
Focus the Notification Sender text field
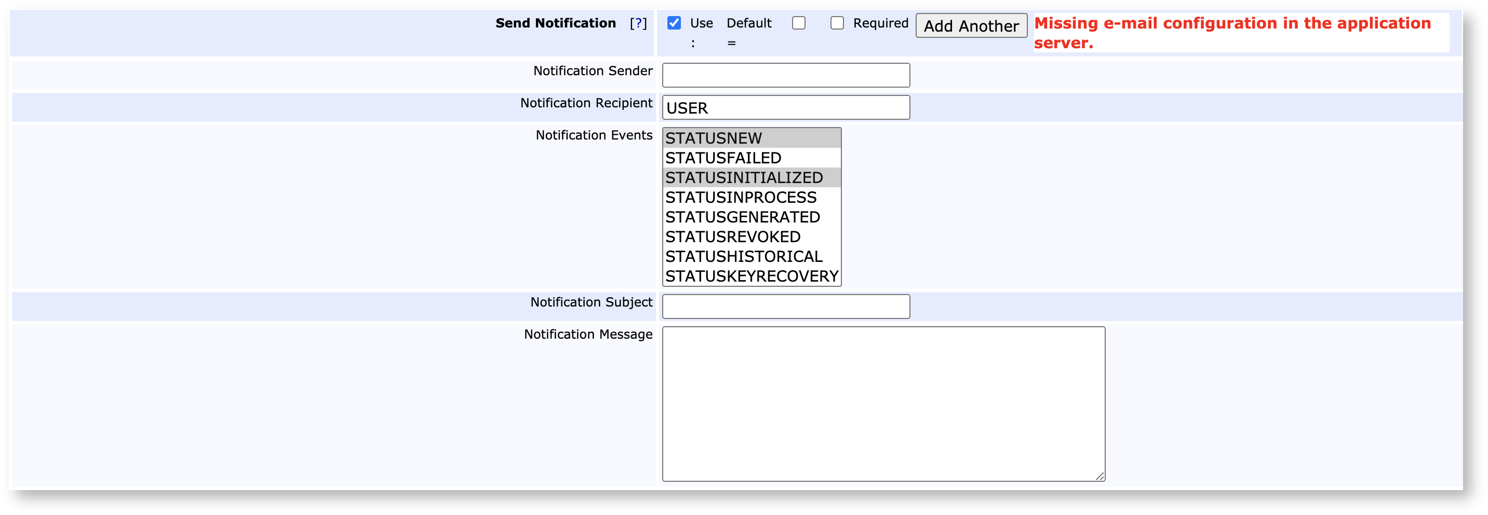(785, 76)
